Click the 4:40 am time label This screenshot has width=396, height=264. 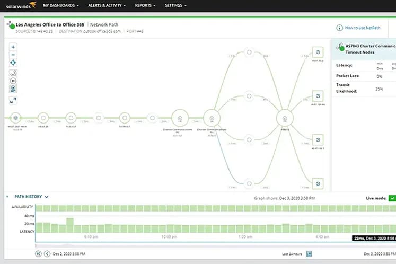click(322, 237)
